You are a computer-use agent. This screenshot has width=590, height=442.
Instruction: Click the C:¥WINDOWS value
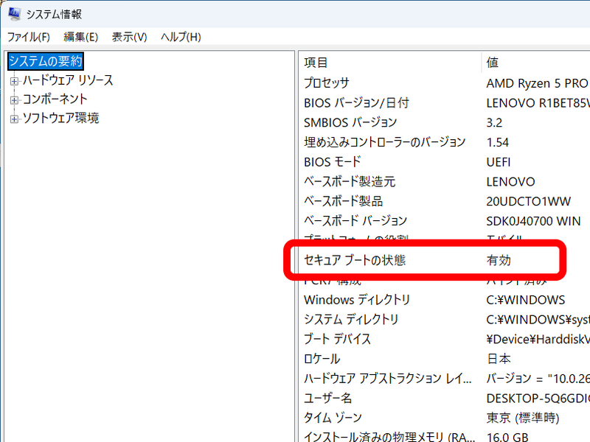pyautogui.click(x=525, y=300)
